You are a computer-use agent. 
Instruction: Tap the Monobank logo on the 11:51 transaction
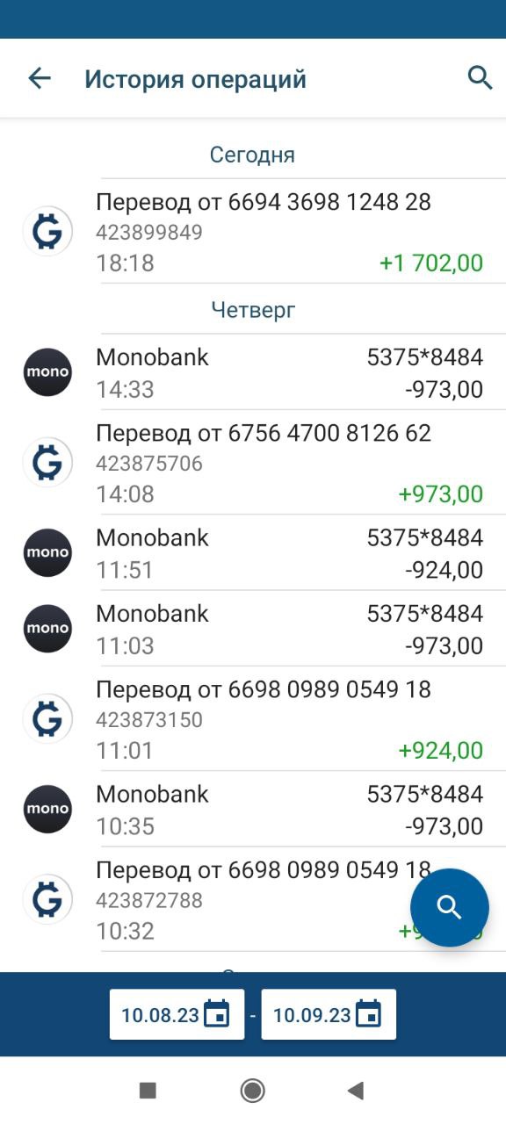tap(47, 552)
